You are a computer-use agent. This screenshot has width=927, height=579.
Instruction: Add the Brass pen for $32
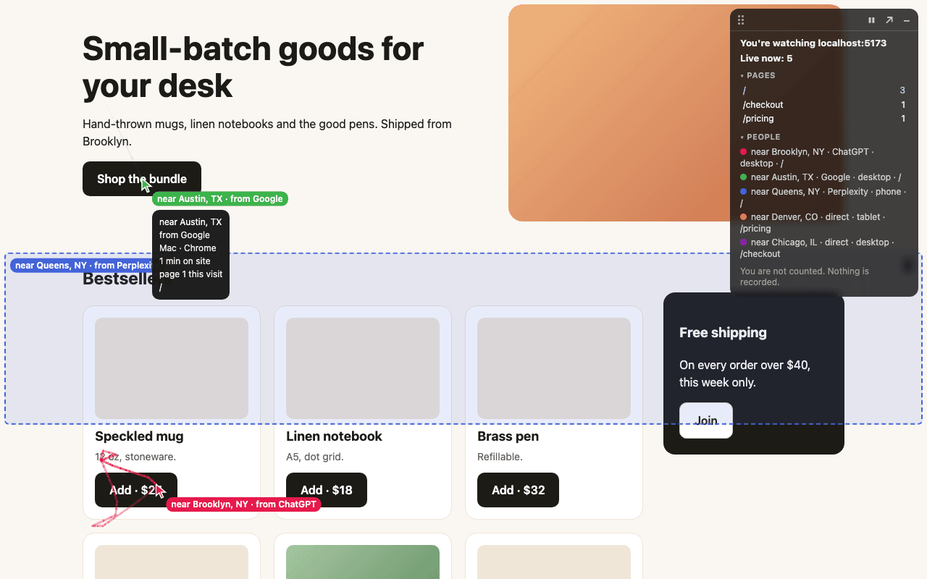pos(518,490)
